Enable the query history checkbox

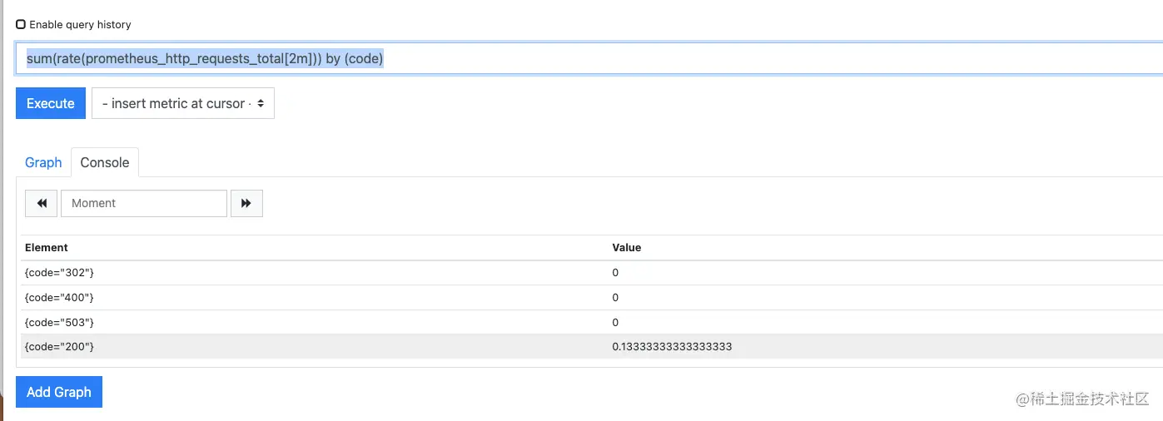21,25
